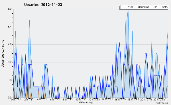This screenshot has width=171, height=105.
Task: Select the 'IP' legend entry
Action: [153, 7]
